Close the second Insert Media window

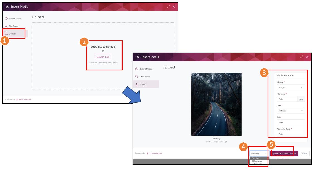click(x=307, y=57)
